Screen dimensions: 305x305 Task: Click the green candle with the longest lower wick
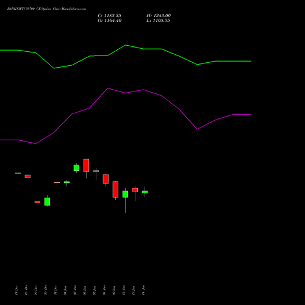click(125, 194)
